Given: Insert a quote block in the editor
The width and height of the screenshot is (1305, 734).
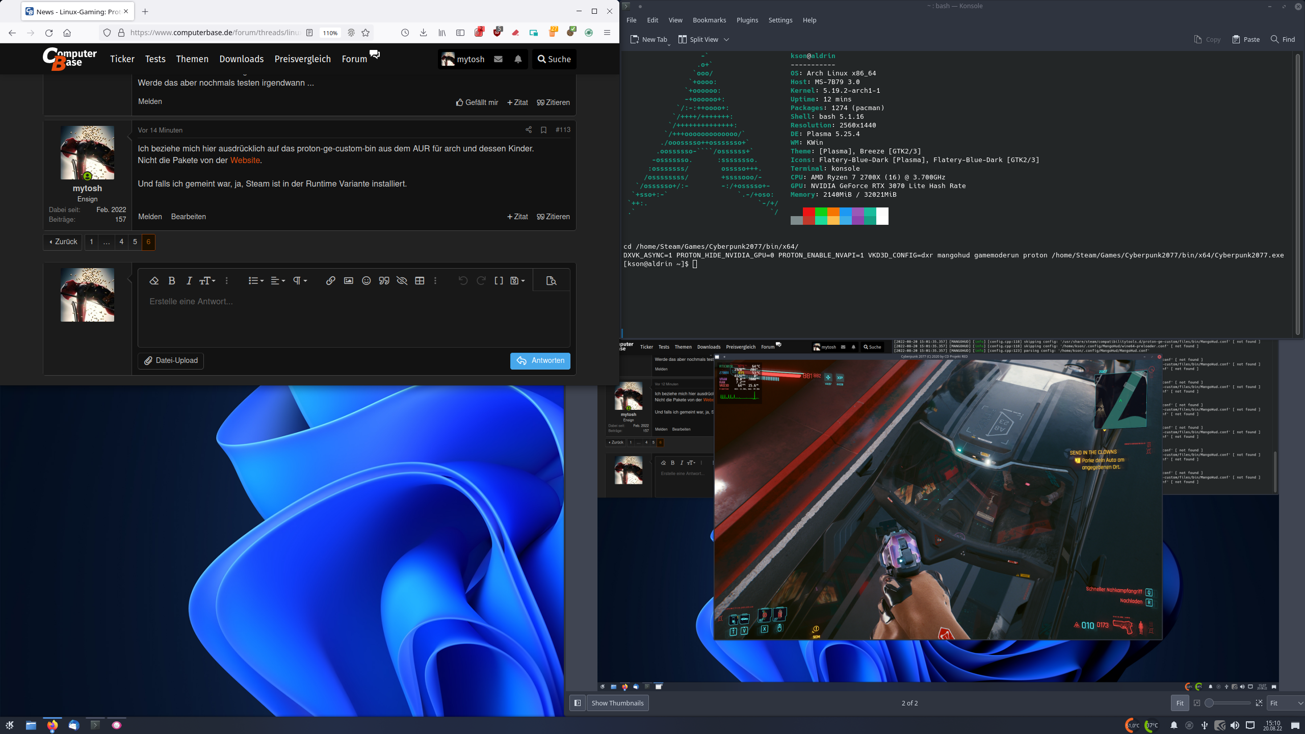Looking at the screenshot, I should coord(384,280).
